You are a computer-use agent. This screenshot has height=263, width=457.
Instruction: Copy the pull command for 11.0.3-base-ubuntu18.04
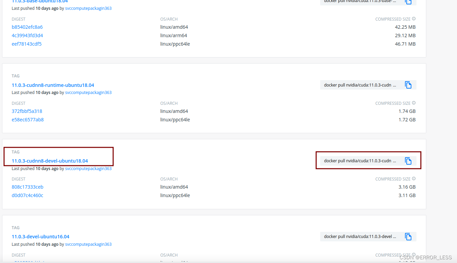[x=408, y=2]
